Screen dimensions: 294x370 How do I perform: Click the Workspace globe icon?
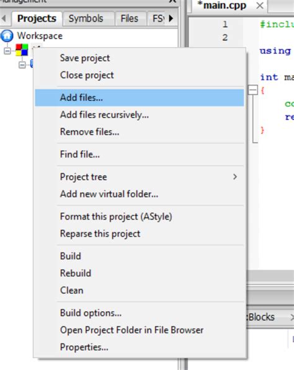click(7, 36)
